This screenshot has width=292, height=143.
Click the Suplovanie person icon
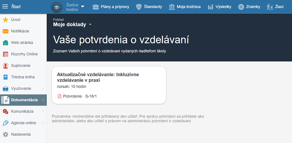5,66
